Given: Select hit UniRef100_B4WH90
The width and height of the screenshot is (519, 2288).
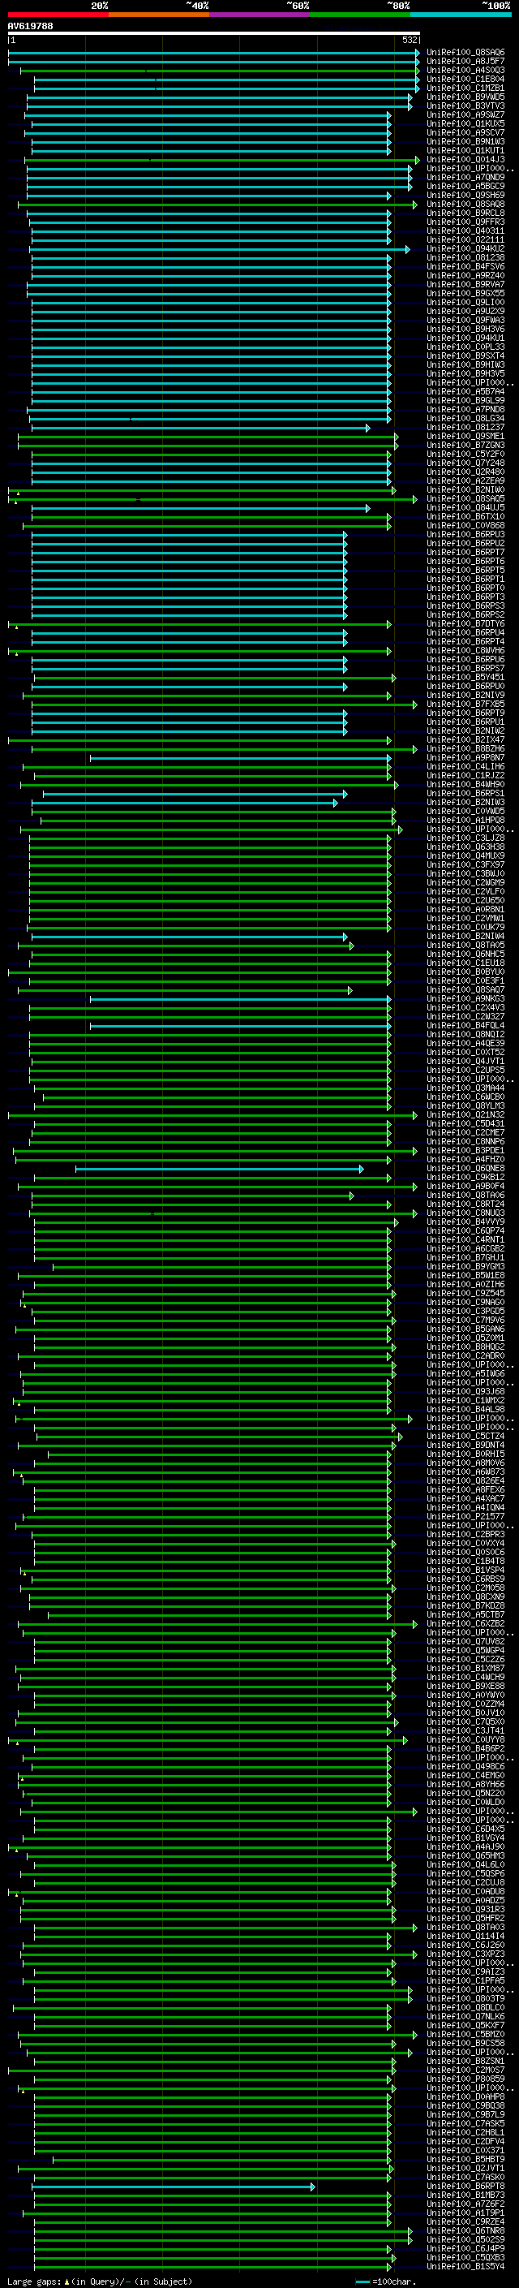Looking at the screenshot, I should pos(465,784).
